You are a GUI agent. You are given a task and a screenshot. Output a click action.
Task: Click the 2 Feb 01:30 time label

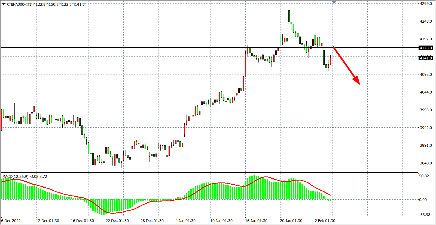tap(325, 221)
